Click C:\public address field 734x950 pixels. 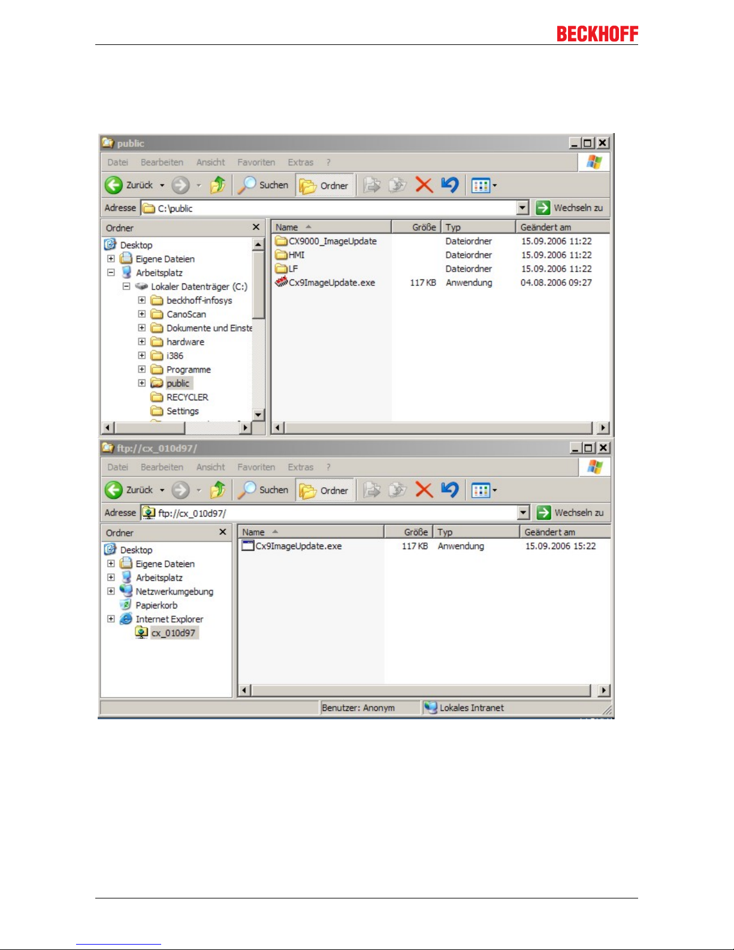click(329, 208)
